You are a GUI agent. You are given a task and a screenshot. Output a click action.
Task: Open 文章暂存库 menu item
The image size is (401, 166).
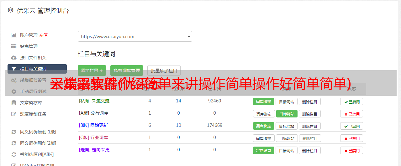pyautogui.click(x=31, y=103)
